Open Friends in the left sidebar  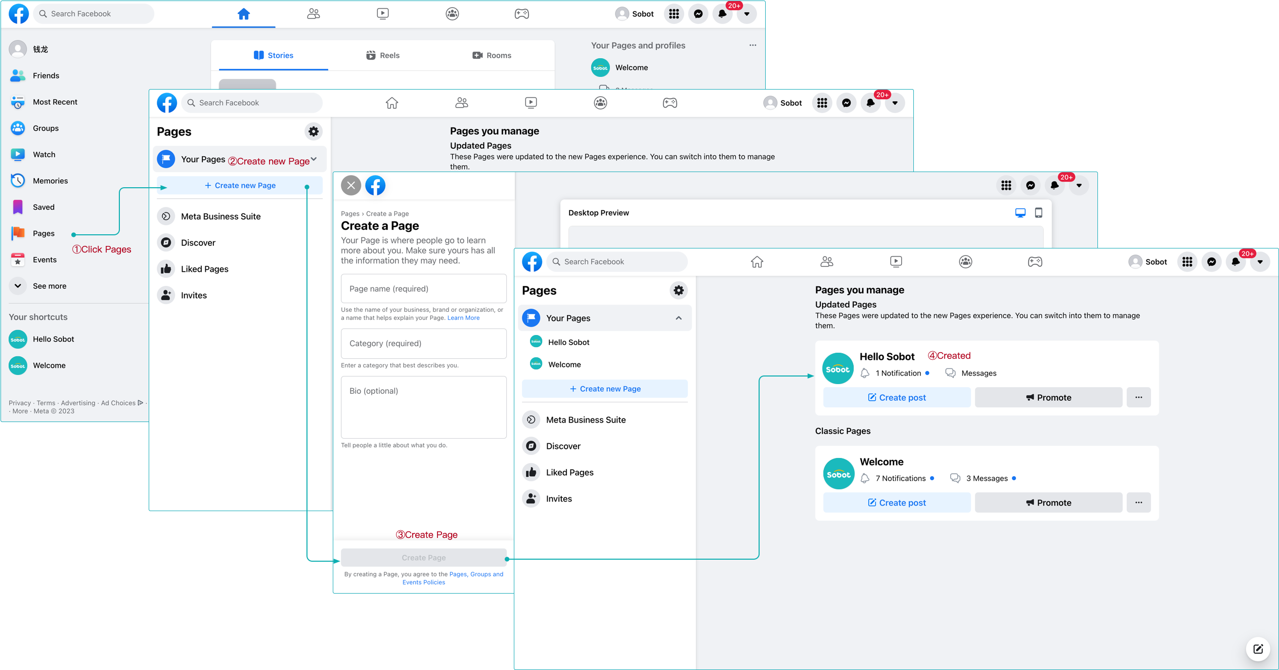coord(46,75)
